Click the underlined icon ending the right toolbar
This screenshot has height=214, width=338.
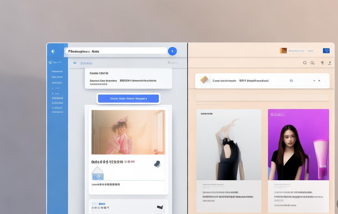tap(330, 63)
